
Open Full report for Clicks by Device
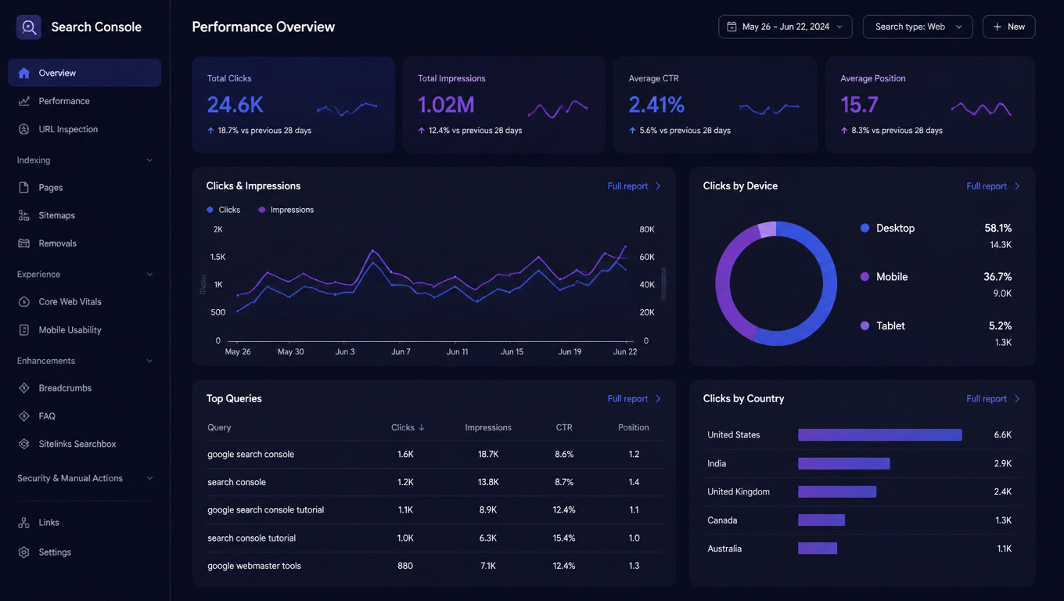994,186
